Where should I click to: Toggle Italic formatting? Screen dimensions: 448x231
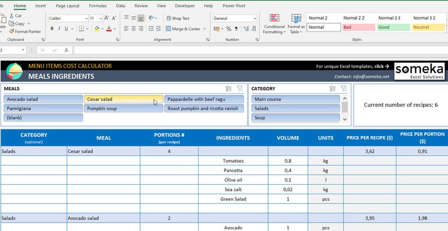coord(59,29)
